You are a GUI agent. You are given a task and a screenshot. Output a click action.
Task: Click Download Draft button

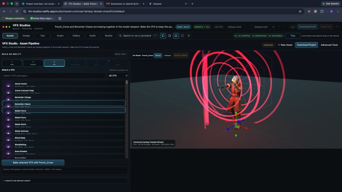307,27
